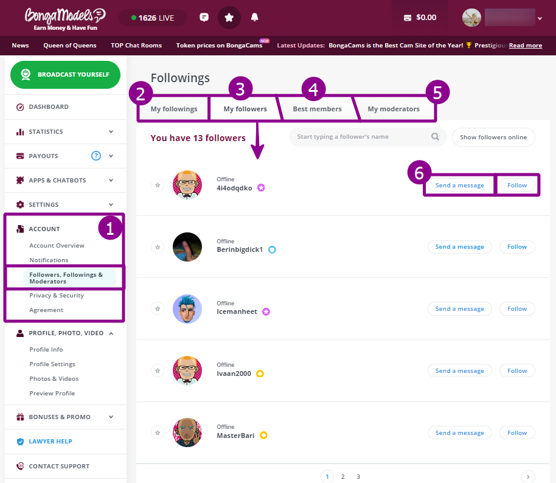Expand the Statistics sidebar section

click(111, 131)
